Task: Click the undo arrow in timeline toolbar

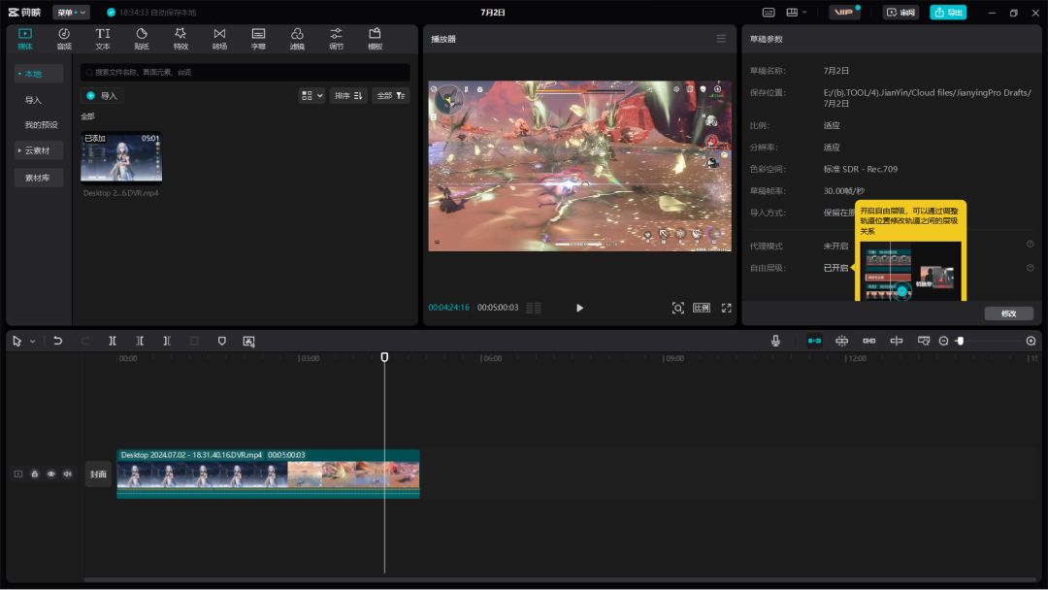Action: click(x=58, y=341)
